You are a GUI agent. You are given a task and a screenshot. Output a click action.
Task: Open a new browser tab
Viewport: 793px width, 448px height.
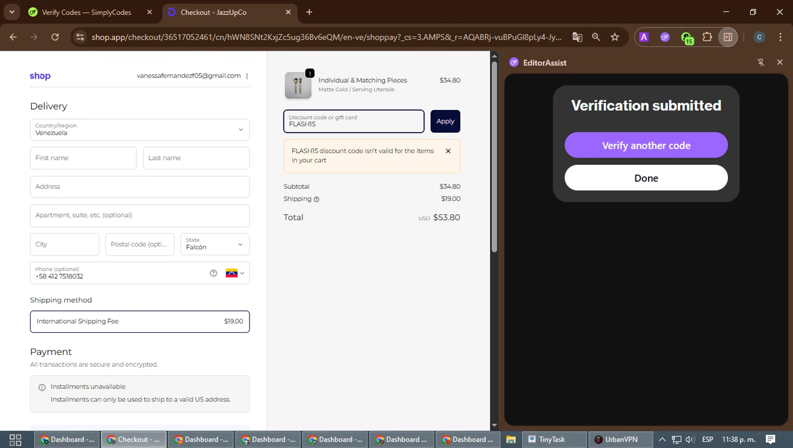click(309, 12)
